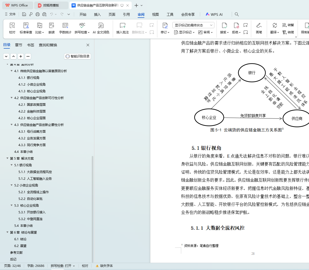
Task: Switch to the 页面 ribbon tab
Action: (x=112, y=14)
